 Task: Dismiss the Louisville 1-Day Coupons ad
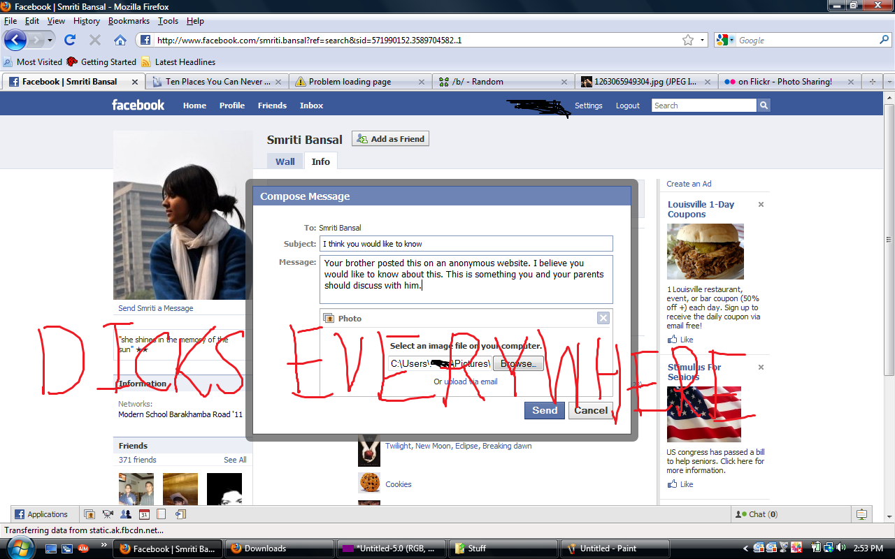point(761,205)
